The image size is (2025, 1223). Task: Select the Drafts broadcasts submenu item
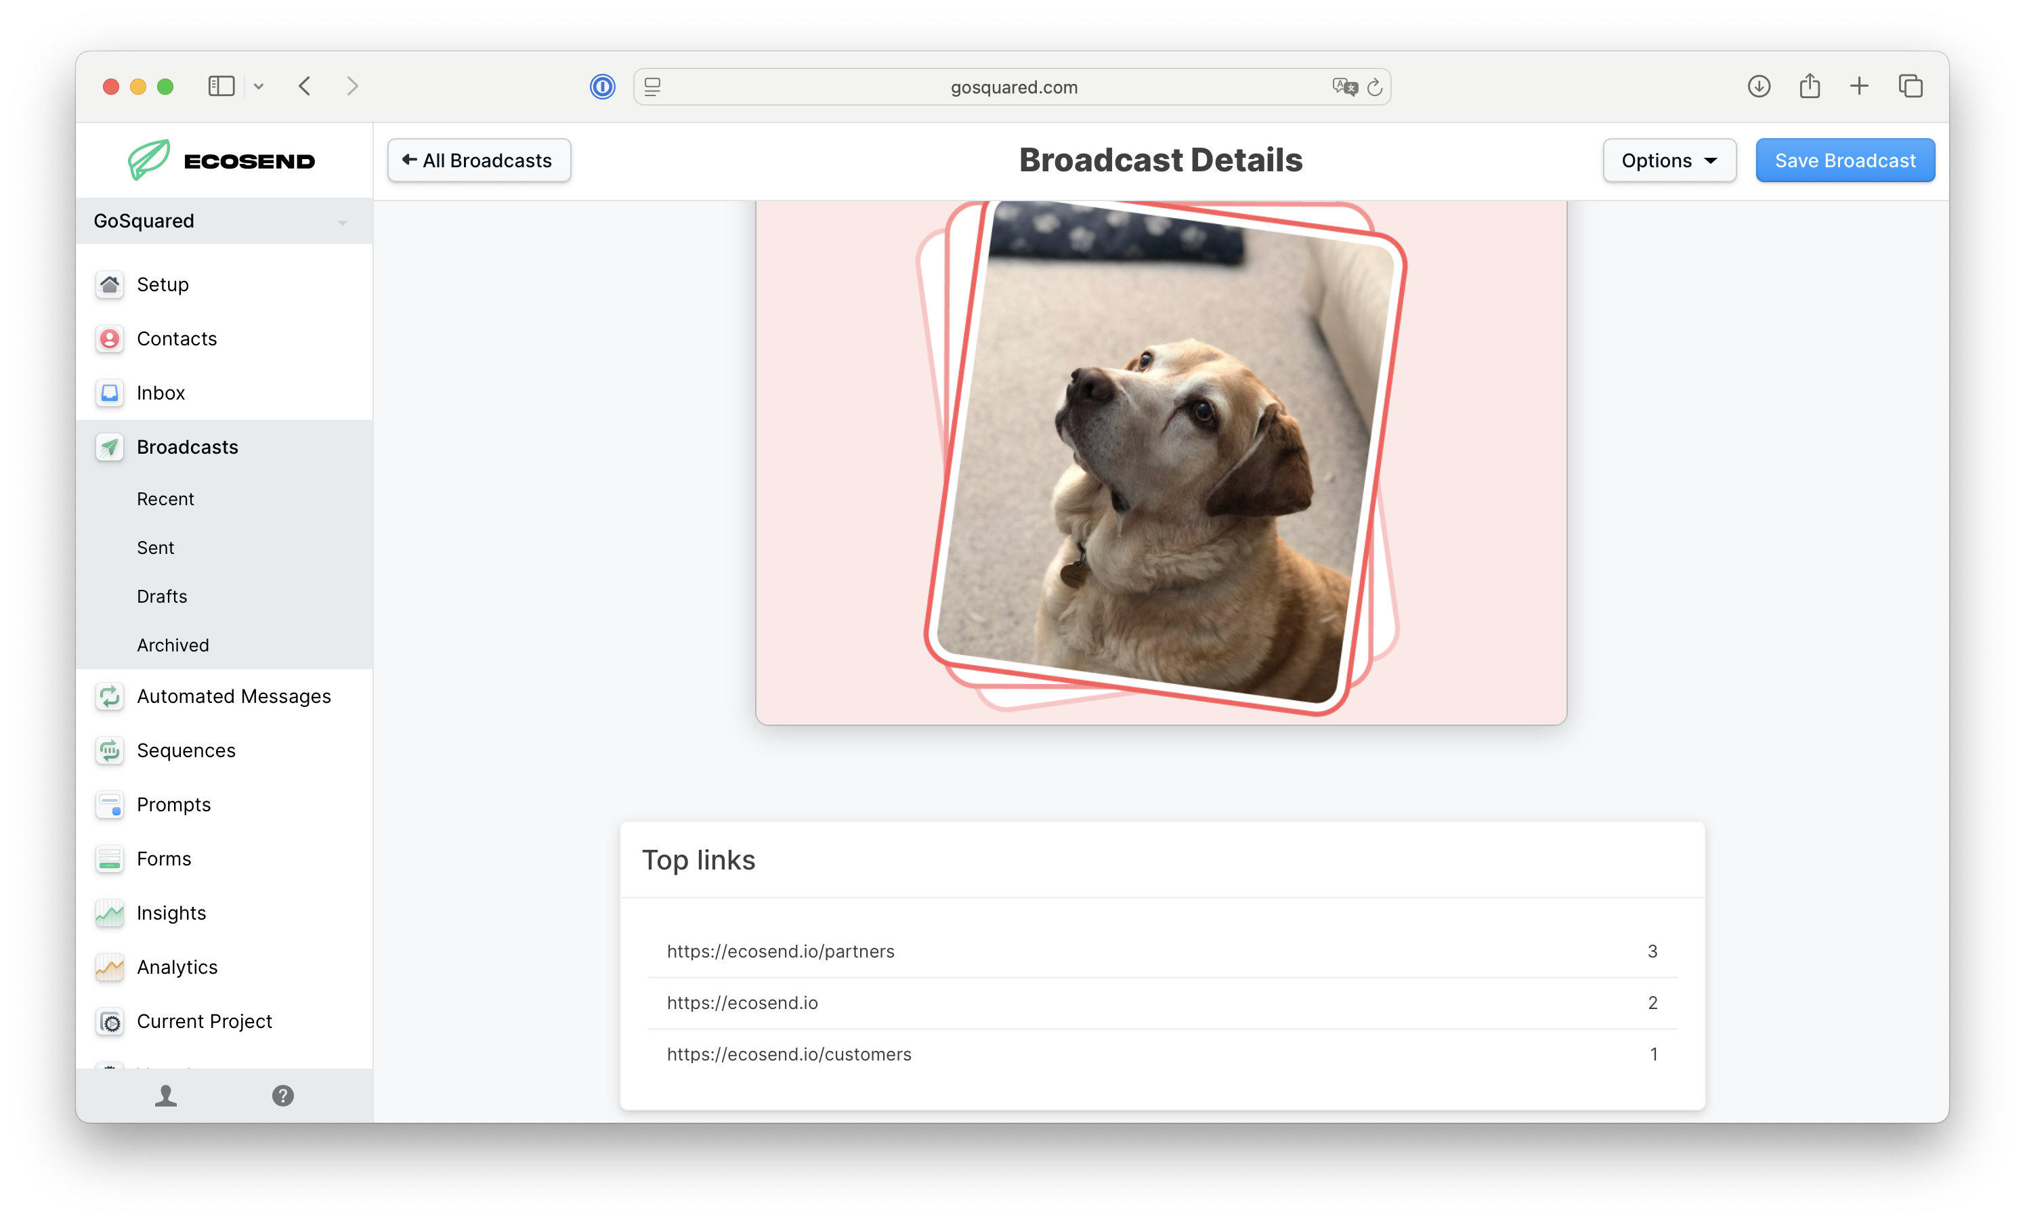click(x=162, y=596)
